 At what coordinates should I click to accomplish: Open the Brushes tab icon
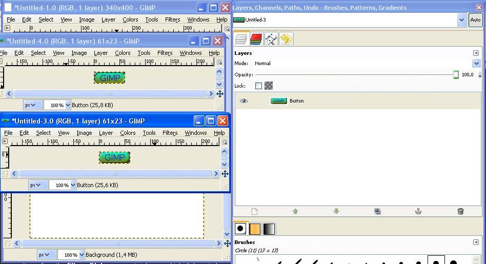(x=240, y=229)
